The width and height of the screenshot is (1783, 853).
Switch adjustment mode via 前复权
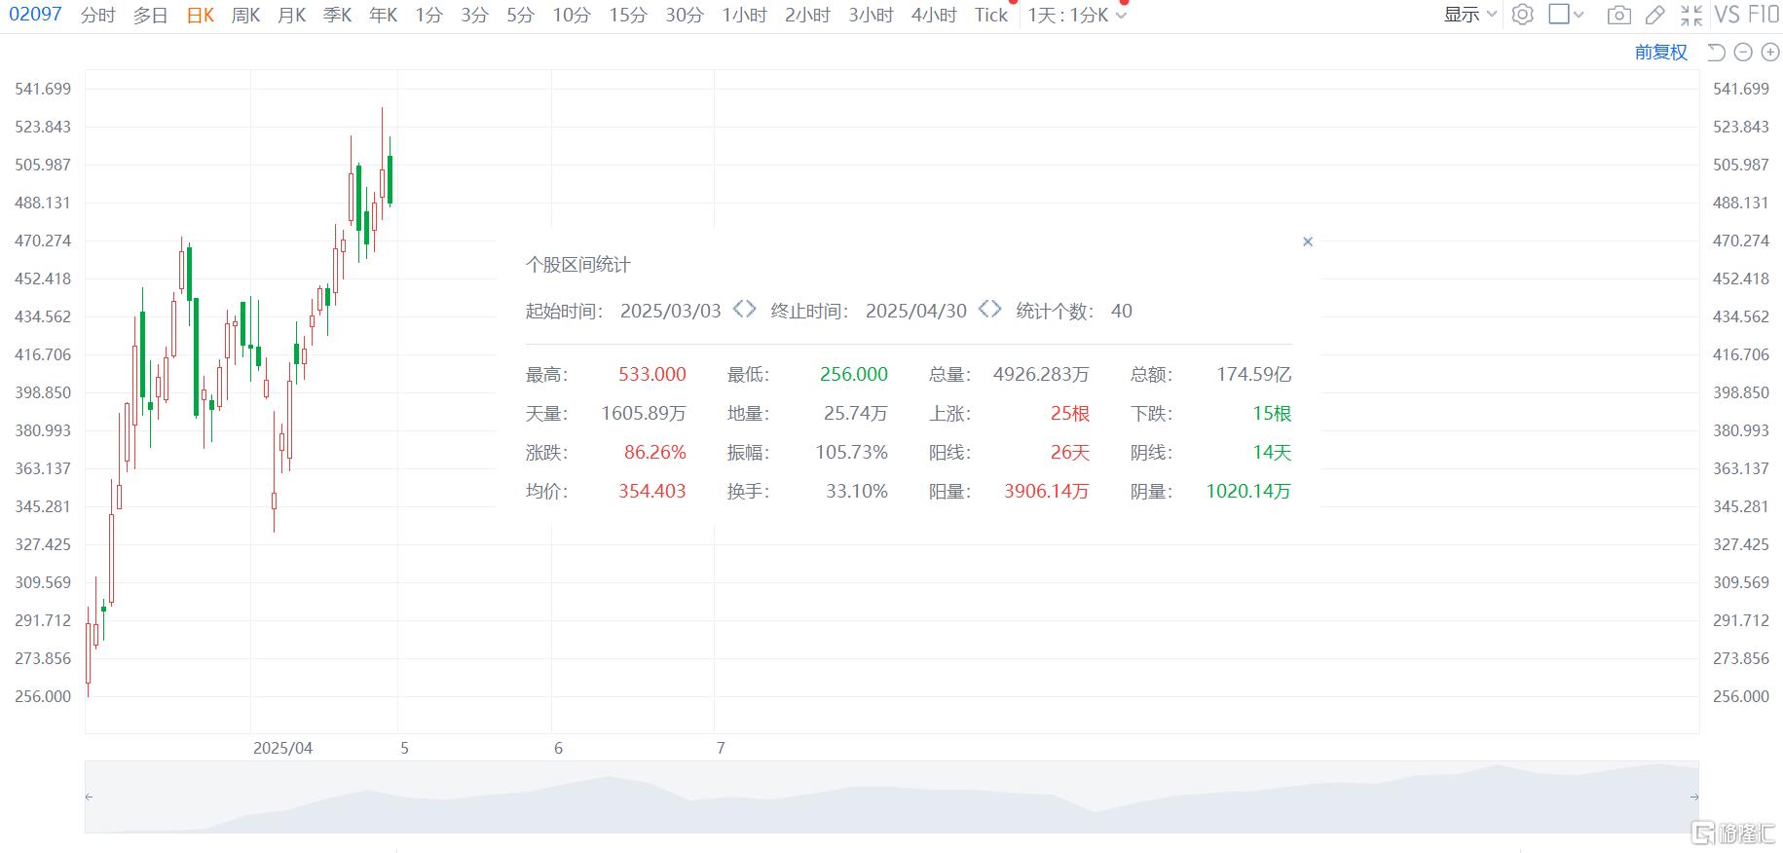(1660, 53)
